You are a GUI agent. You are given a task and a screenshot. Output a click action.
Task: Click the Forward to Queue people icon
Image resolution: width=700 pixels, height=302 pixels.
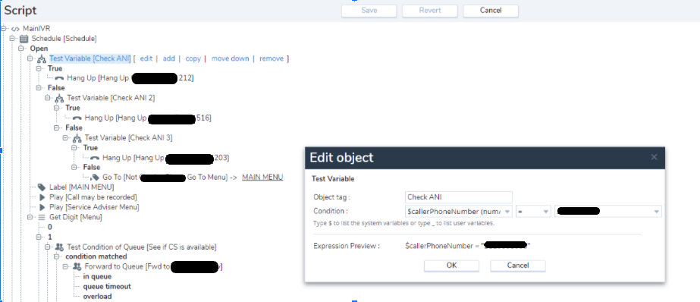pyautogui.click(x=77, y=266)
